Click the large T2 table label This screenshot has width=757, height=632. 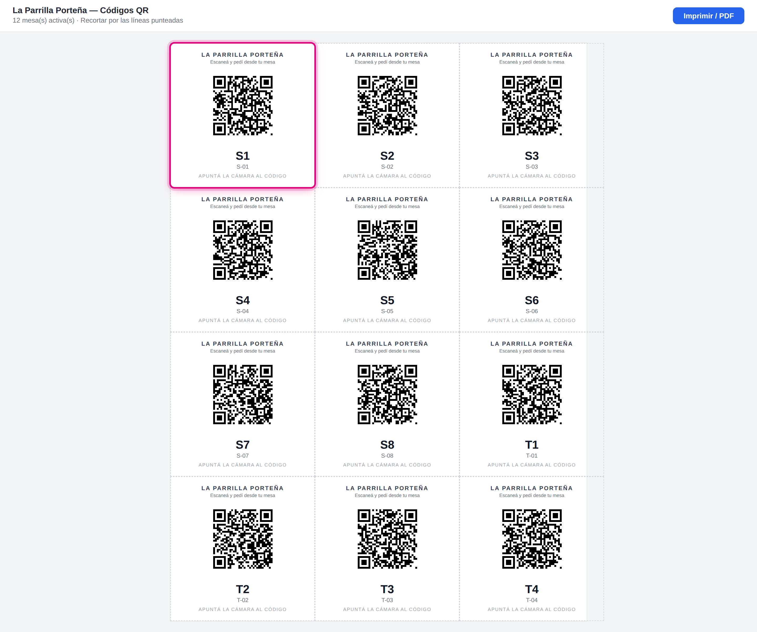pyautogui.click(x=243, y=589)
